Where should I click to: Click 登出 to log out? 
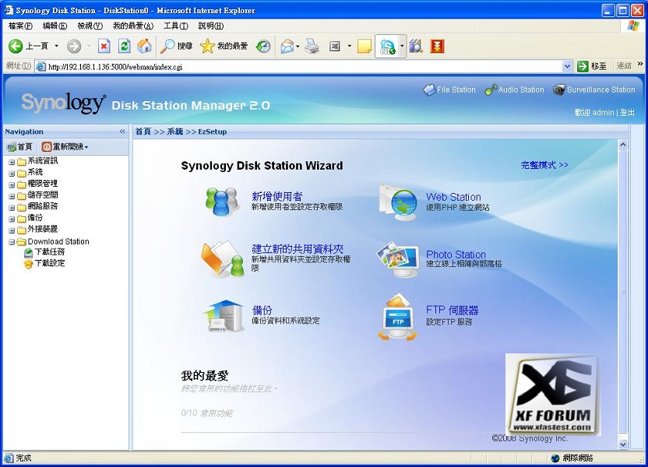coord(627,112)
